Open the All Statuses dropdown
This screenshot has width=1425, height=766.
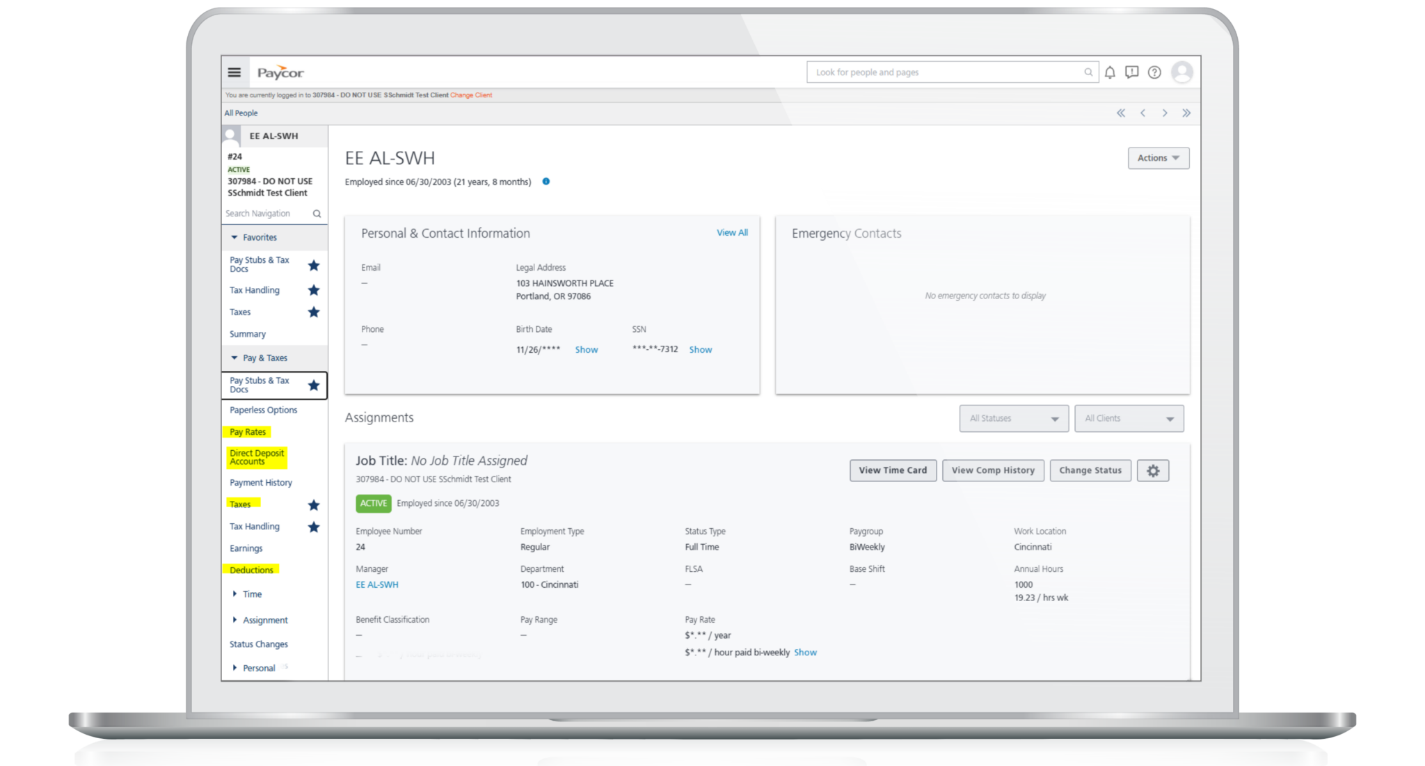1013,418
